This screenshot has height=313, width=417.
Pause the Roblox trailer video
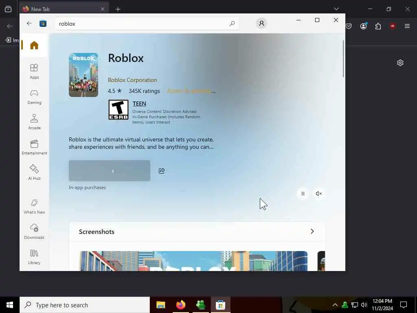303,194
